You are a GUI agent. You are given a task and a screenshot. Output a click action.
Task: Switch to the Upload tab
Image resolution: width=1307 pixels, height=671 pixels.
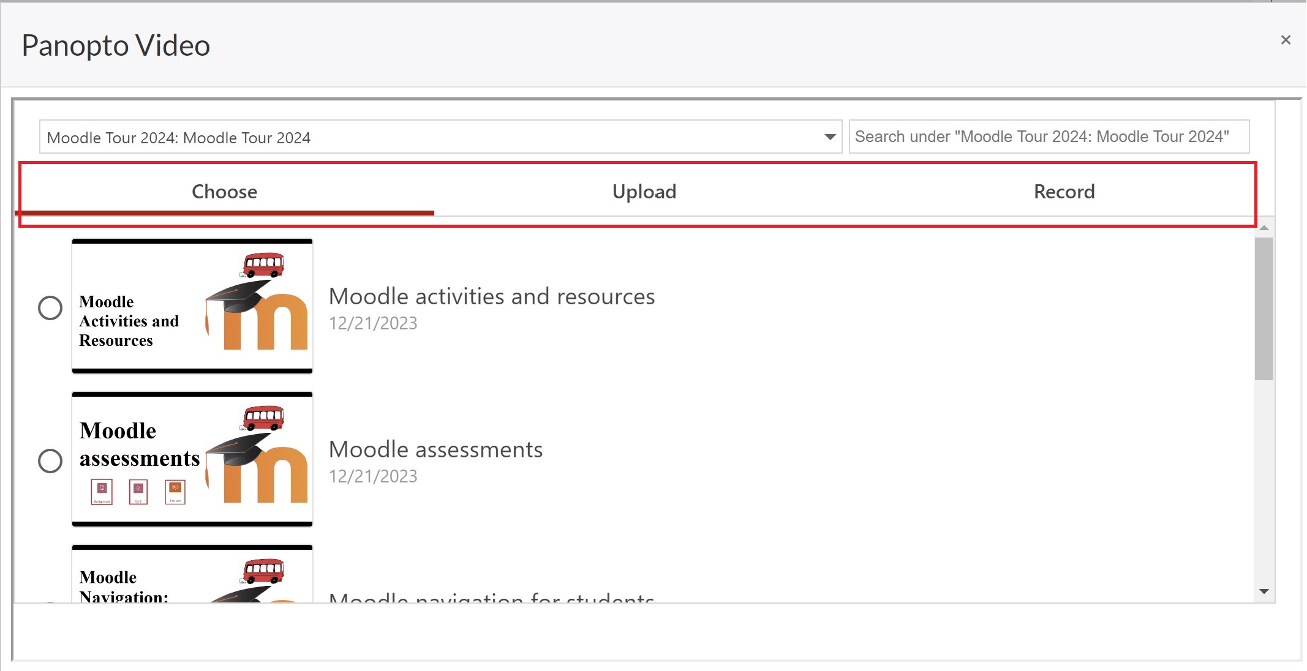(644, 192)
